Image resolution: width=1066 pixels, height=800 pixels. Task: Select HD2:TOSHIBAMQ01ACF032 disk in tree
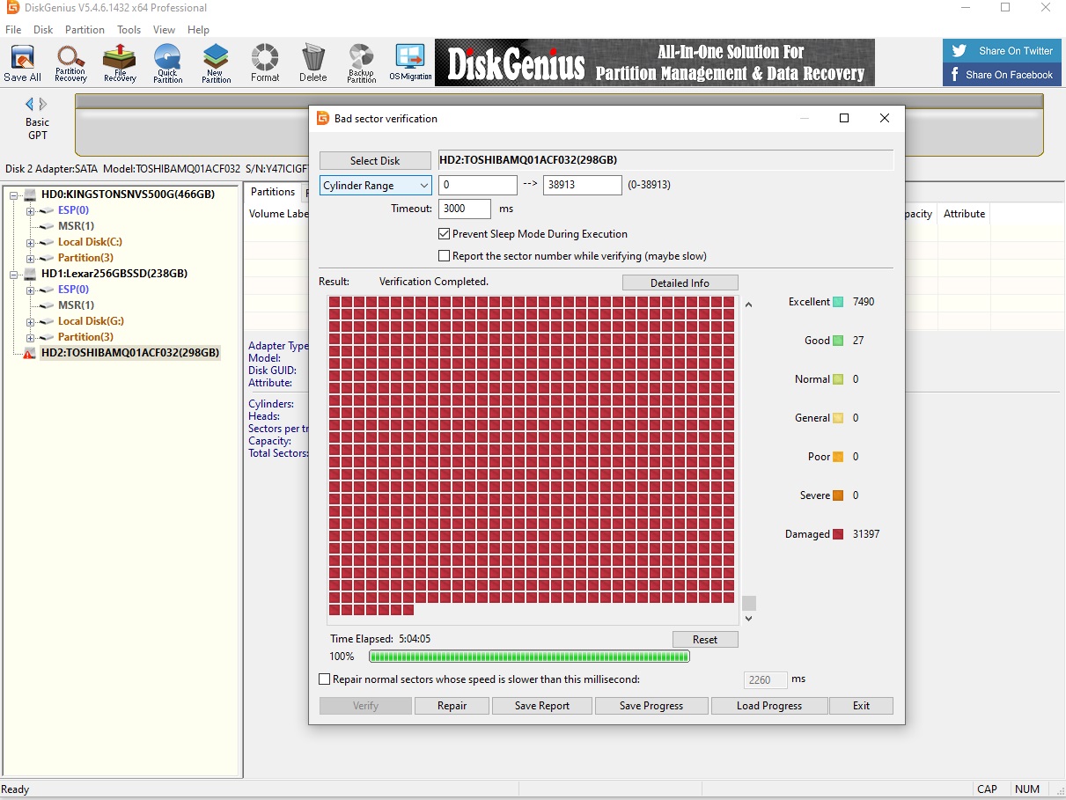click(x=130, y=353)
